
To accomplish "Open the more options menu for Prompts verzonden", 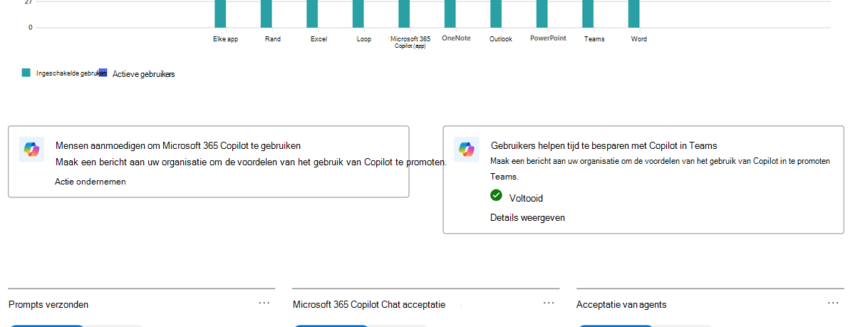I will pos(264,303).
